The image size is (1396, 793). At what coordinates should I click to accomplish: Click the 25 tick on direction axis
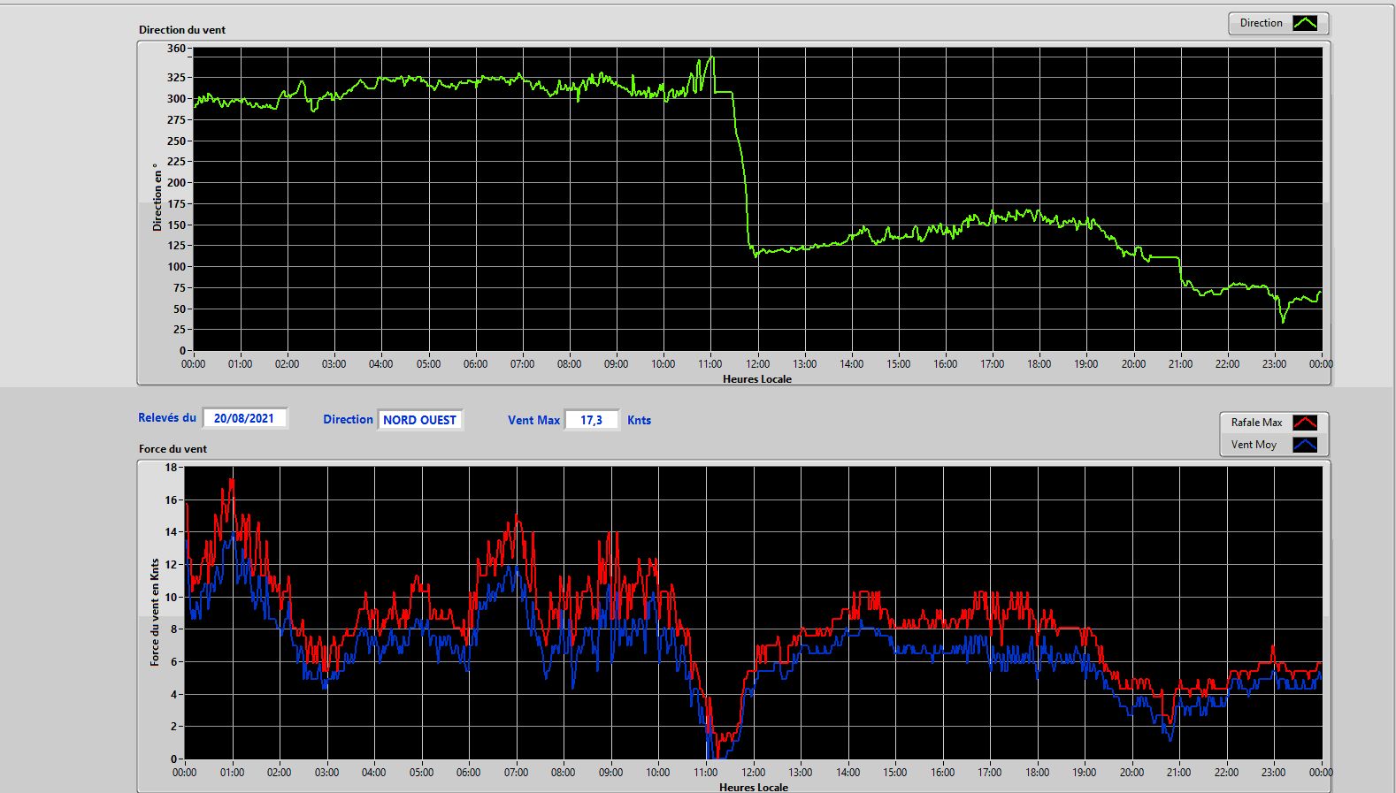180,330
